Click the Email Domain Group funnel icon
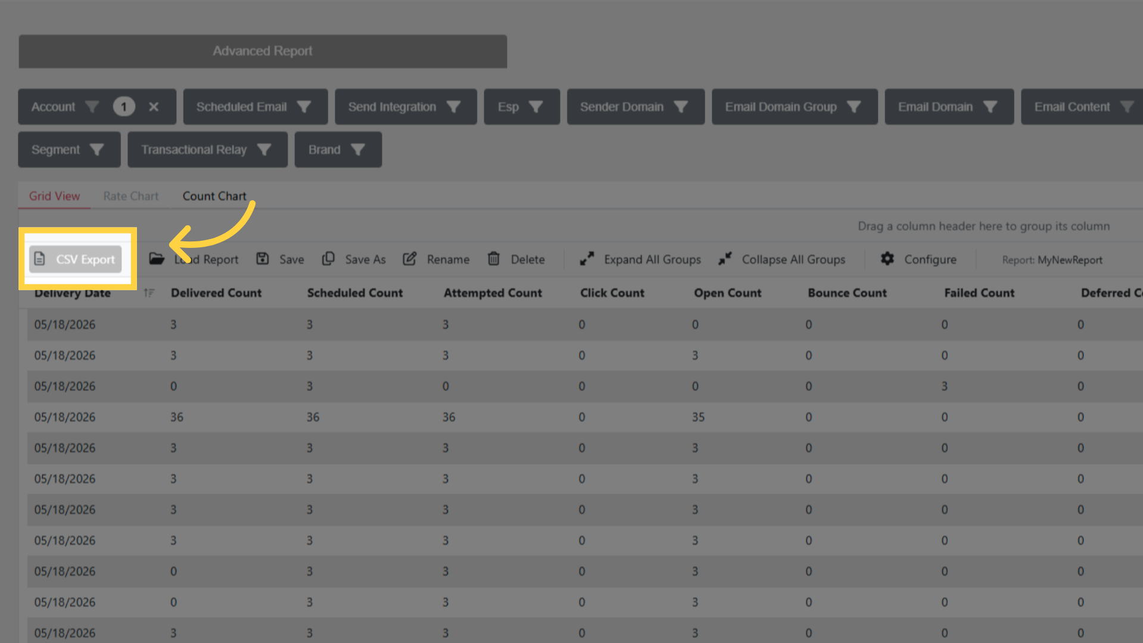 pos(854,107)
